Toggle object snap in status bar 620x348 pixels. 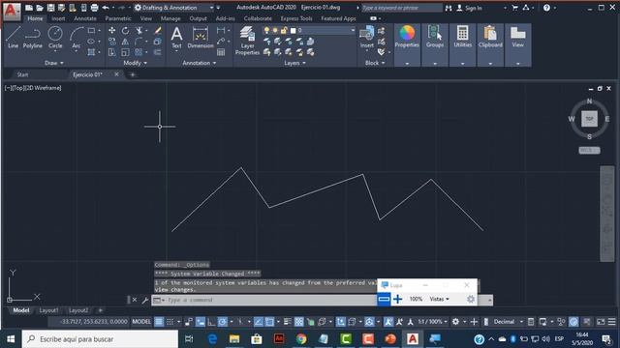[x=269, y=322]
